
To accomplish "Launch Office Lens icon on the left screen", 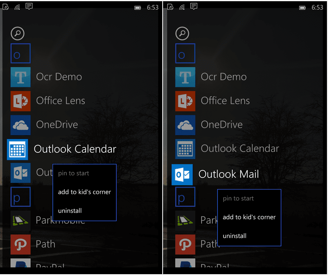I will click(20, 101).
